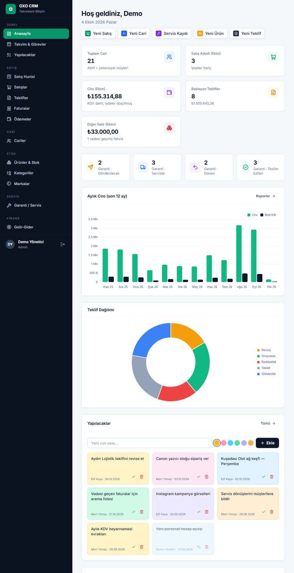Mark Servis dönüşlerini note as done
The image size is (294, 573).
point(263,512)
